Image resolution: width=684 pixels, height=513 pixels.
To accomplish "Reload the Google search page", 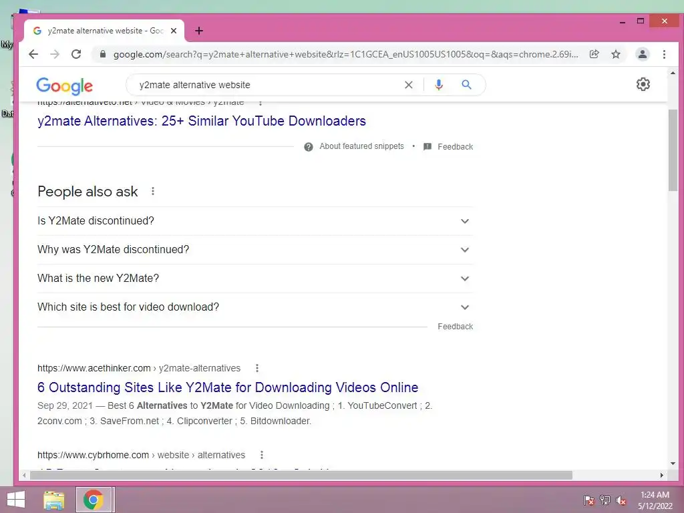I will tap(76, 54).
